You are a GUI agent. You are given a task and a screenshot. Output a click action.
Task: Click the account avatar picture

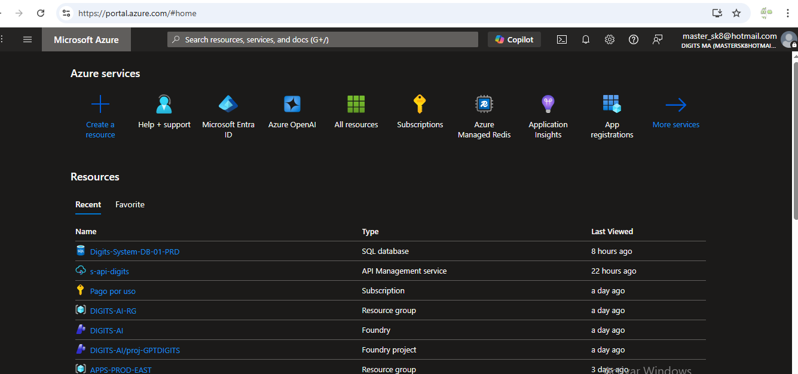pyautogui.click(x=789, y=40)
